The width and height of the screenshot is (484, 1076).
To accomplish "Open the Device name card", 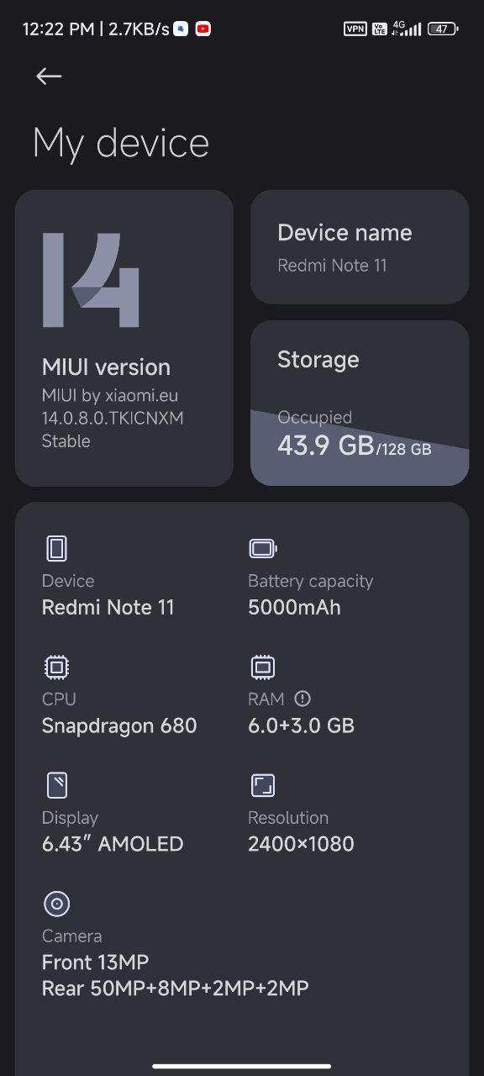I will pos(360,247).
